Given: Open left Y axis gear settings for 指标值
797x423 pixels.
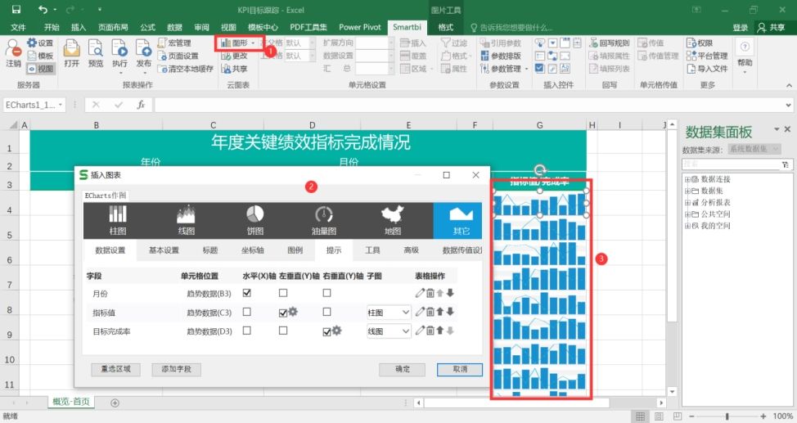Looking at the screenshot, I should [293, 312].
